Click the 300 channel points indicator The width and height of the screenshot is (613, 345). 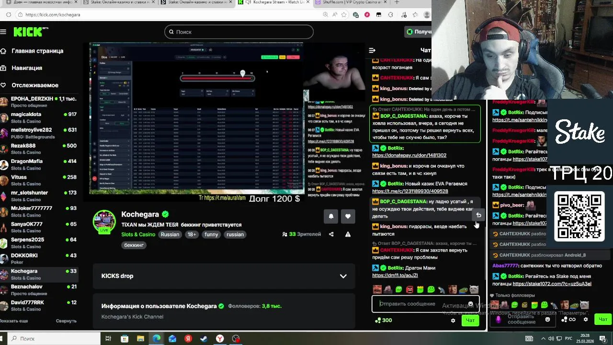coord(384,321)
